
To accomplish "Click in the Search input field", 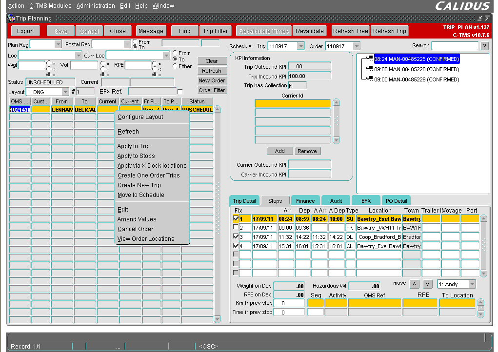I will coord(455,46).
